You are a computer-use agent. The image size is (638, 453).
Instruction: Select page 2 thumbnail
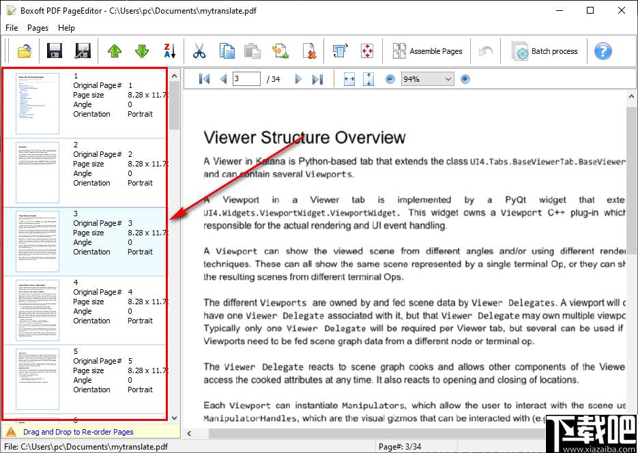38,173
